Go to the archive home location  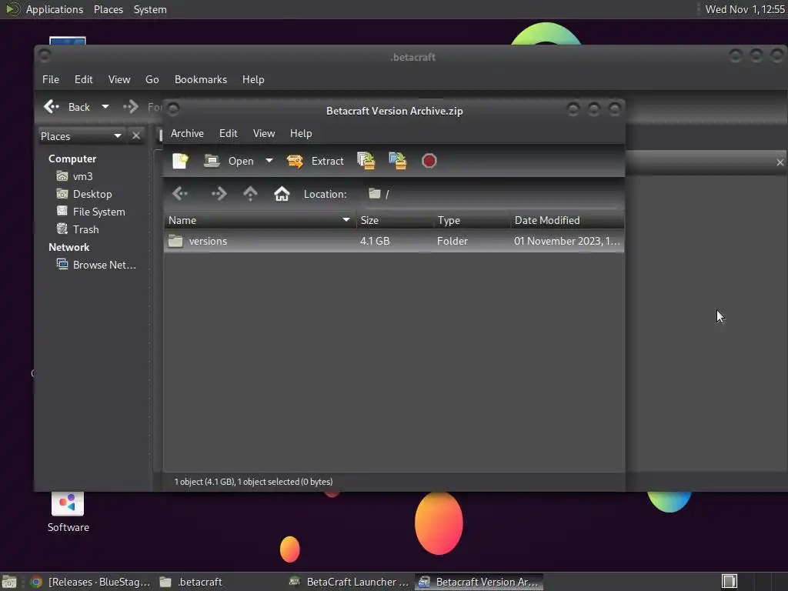(282, 193)
